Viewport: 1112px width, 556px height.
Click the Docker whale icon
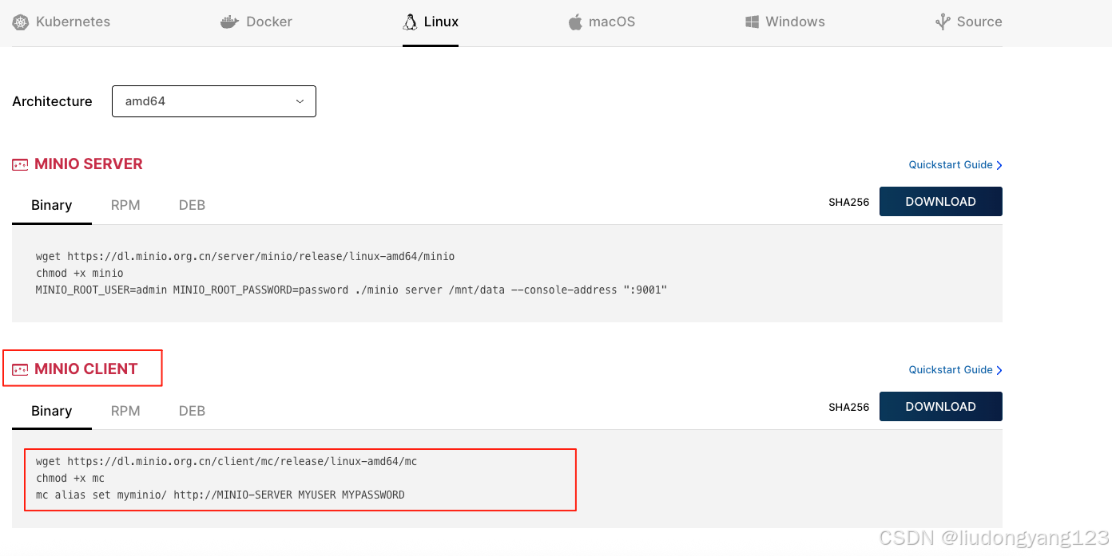coord(229,22)
